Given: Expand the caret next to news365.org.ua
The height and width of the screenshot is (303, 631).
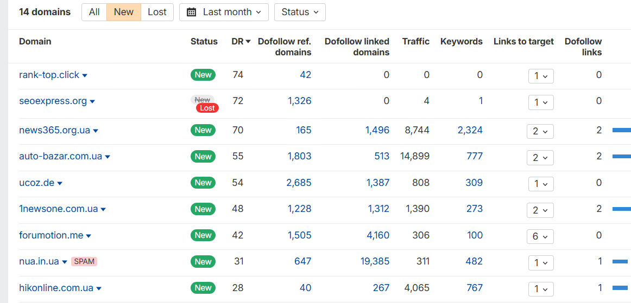Looking at the screenshot, I should 96,131.
